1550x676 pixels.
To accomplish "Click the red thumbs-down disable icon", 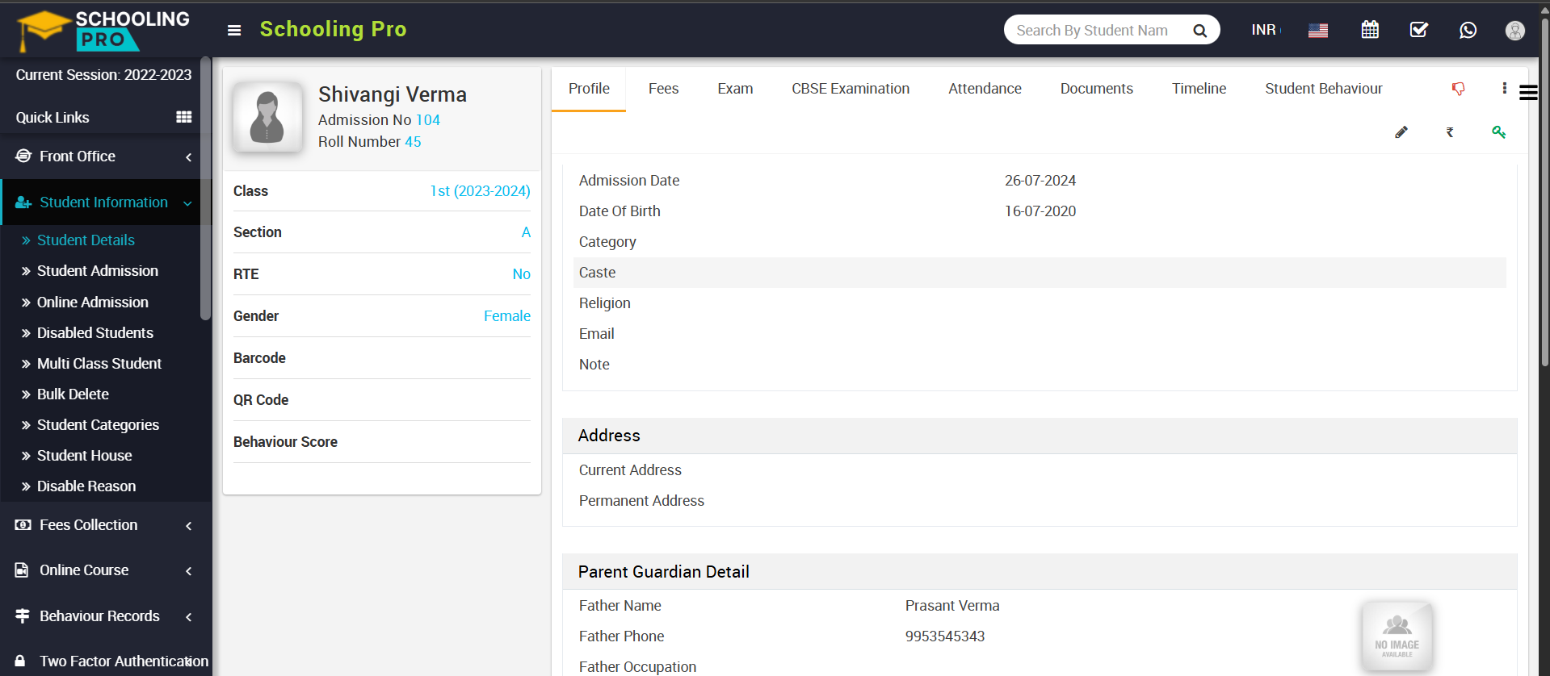I will click(1458, 89).
